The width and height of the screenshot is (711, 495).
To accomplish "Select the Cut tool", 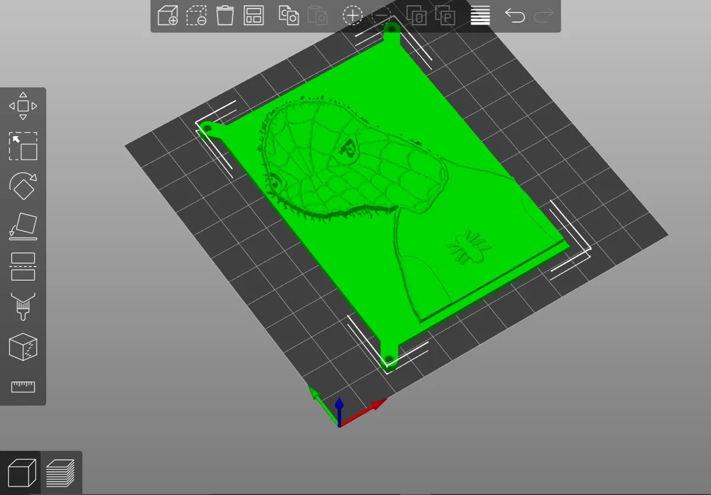I will 23,266.
